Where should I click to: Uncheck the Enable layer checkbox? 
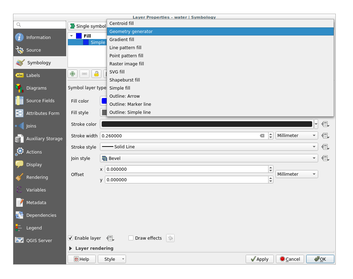pos(71,238)
